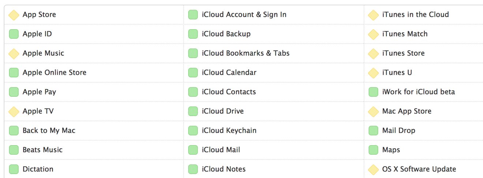The image size is (483, 178).
Task: Click the Apple Pay service entry
Action: tap(39, 92)
